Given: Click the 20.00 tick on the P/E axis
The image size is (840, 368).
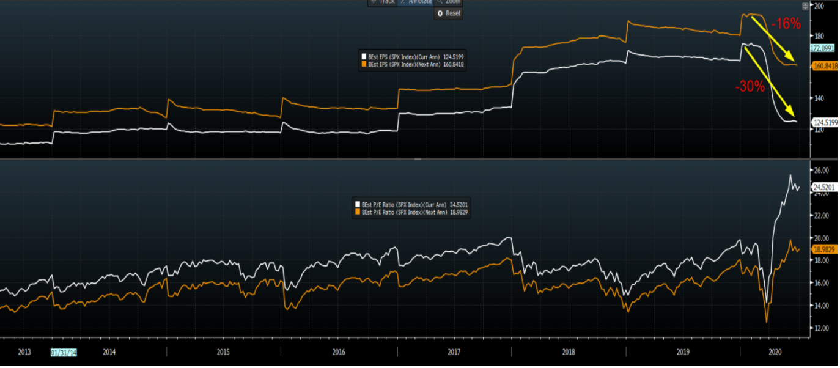Looking at the screenshot, I should [820, 238].
